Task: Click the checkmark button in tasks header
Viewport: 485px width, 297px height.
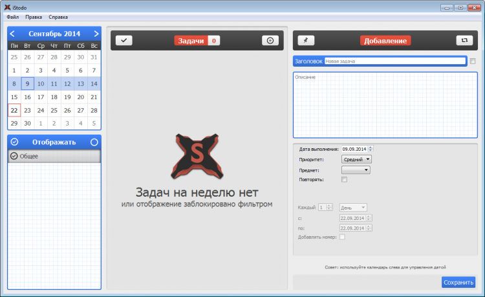Action: pyautogui.click(x=124, y=41)
